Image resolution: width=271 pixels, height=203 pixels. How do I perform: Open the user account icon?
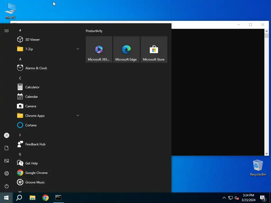tap(7, 135)
